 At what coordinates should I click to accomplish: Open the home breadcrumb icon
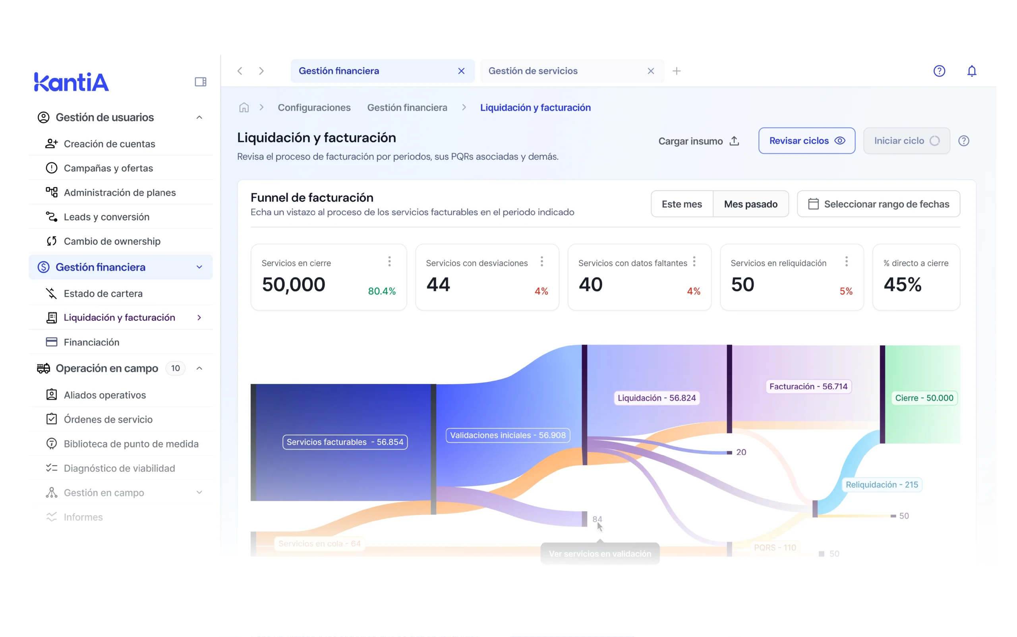(x=244, y=107)
